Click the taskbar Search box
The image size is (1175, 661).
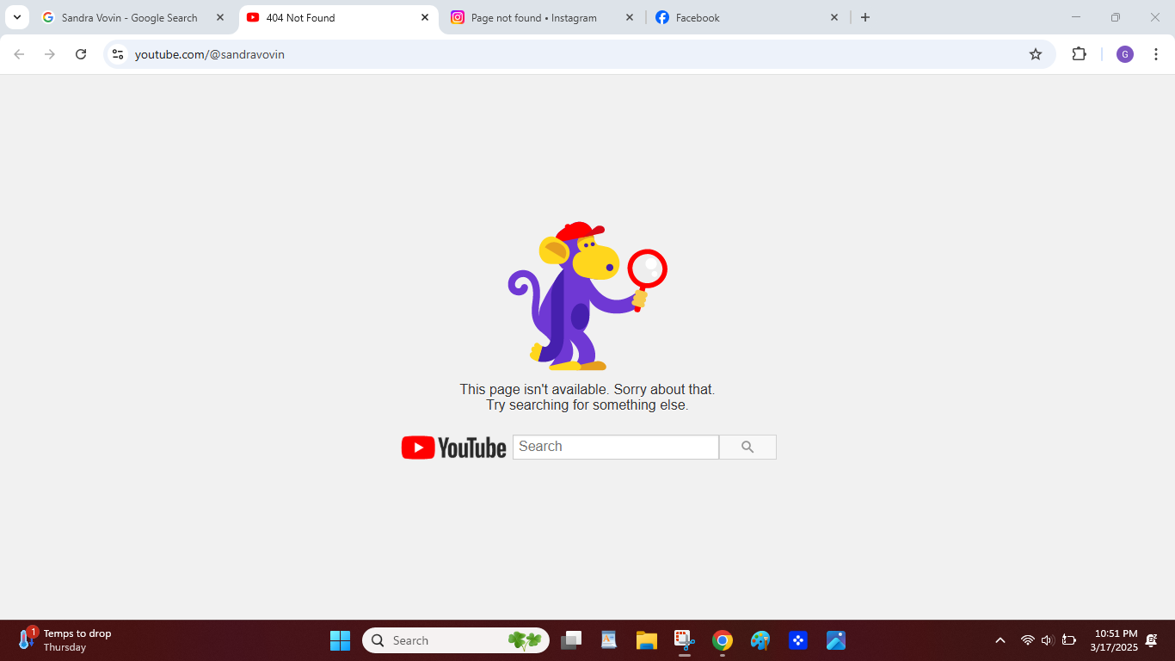pyautogui.click(x=456, y=640)
